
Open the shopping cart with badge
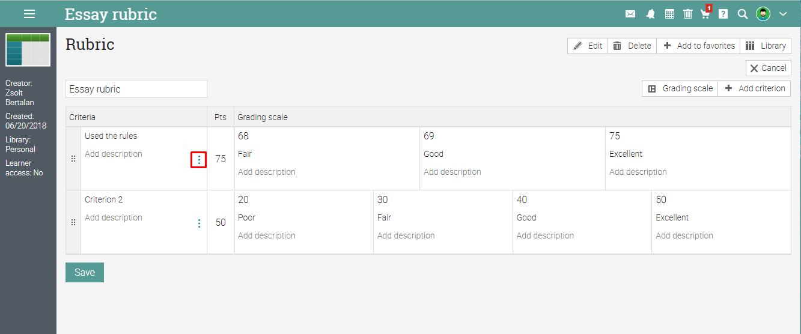click(x=706, y=13)
